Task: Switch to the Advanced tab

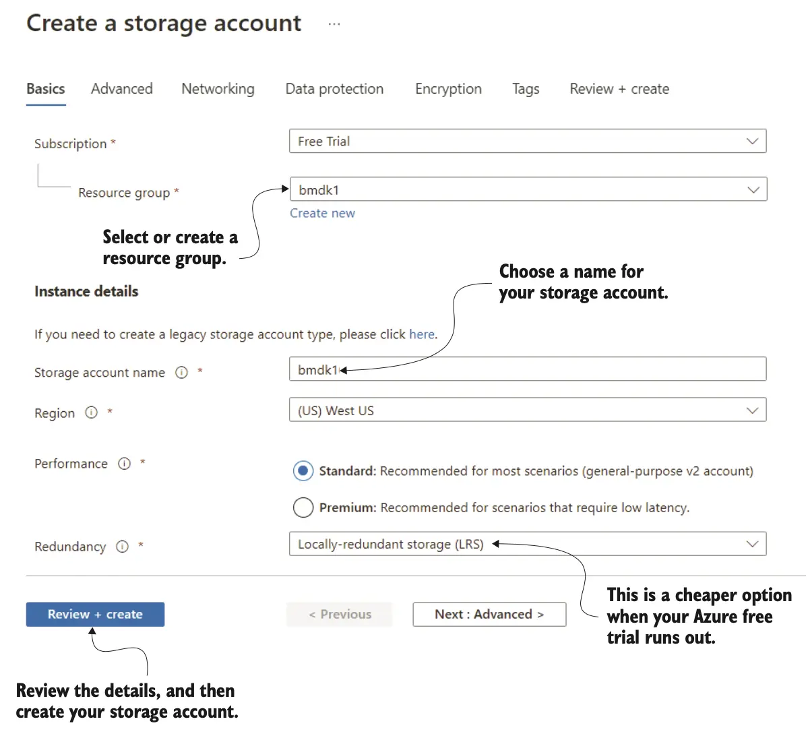Action: 122,89
